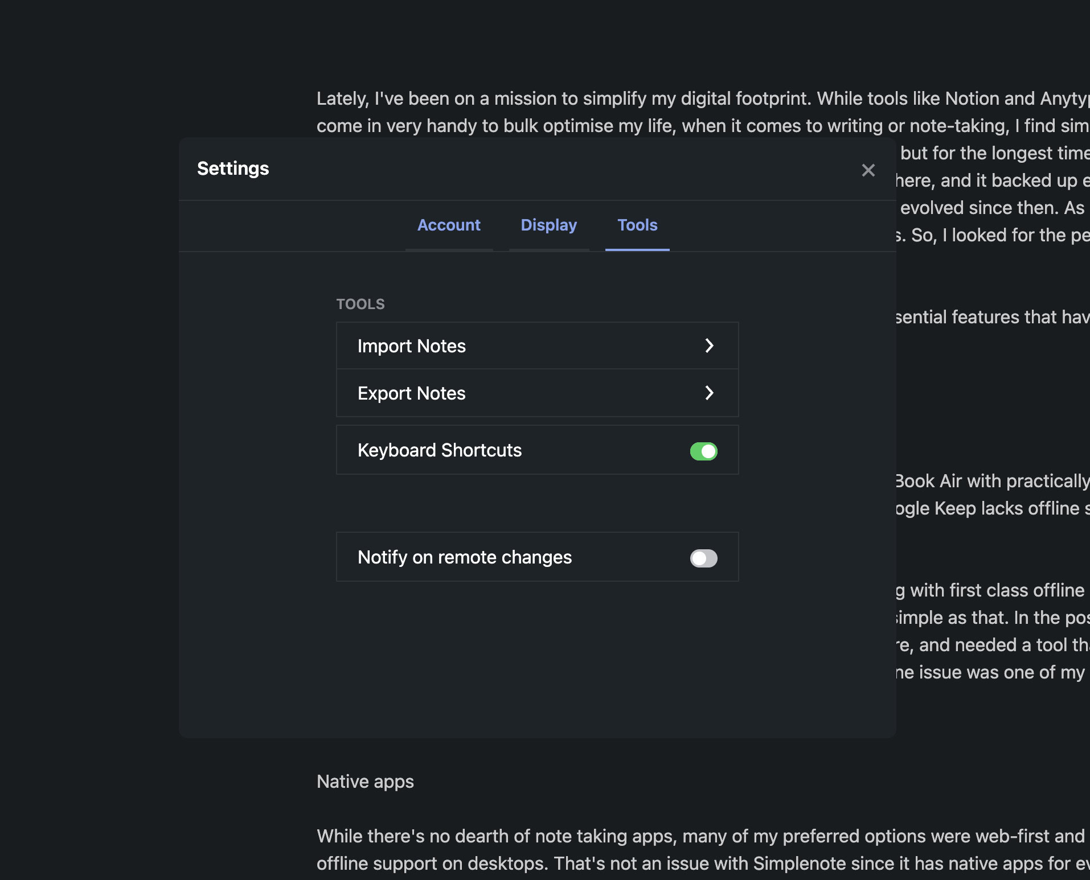Click the Keyboard Shortcuts label text
1090x880 pixels.
coord(439,450)
